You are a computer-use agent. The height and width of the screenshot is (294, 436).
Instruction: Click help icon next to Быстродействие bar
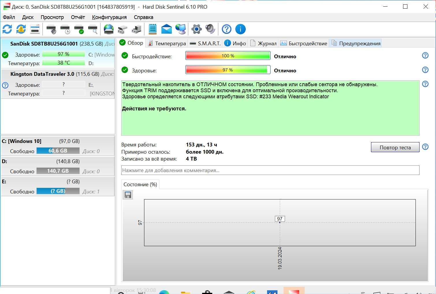point(425,55)
